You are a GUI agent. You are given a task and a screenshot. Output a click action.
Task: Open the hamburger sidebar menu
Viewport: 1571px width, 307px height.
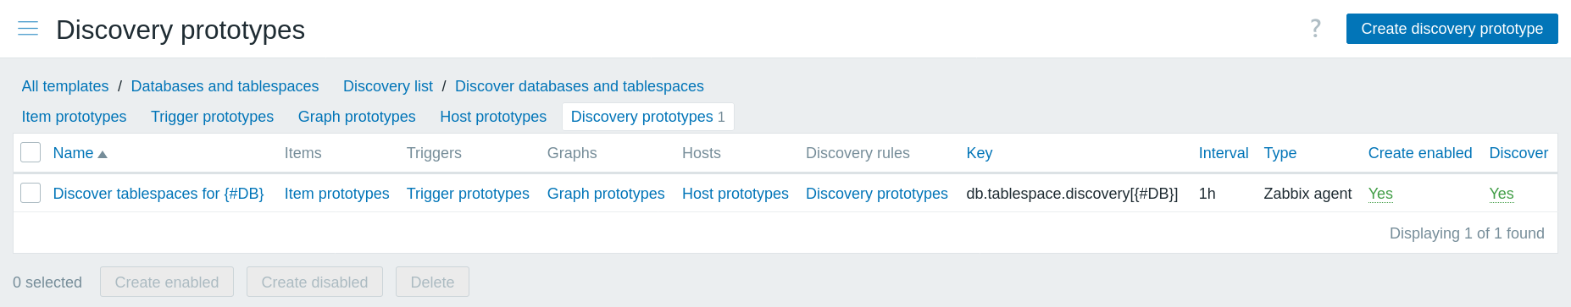[x=28, y=29]
